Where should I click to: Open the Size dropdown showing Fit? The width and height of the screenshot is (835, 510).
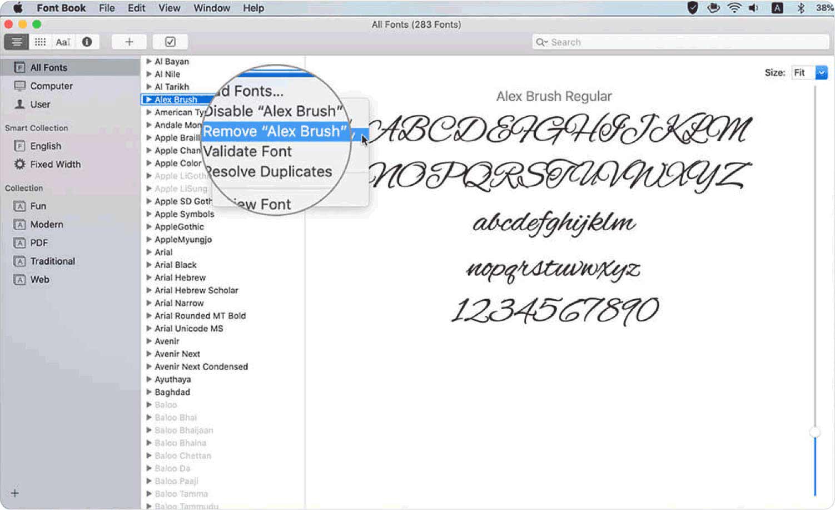pyautogui.click(x=810, y=72)
